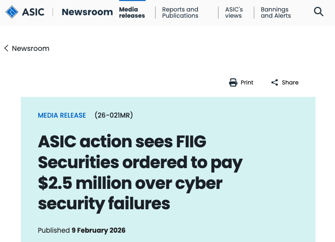This screenshot has height=242, width=335.
Task: Click the FIIG Securities article headline
Action: click(x=140, y=173)
